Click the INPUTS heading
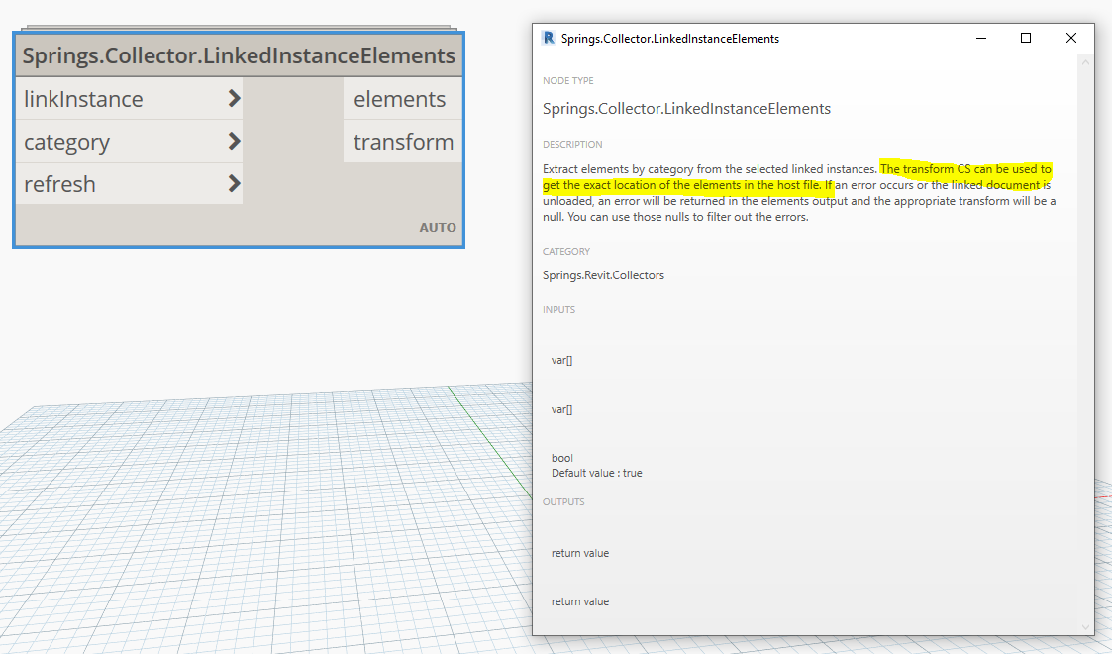This screenshot has height=654, width=1112. 558,310
